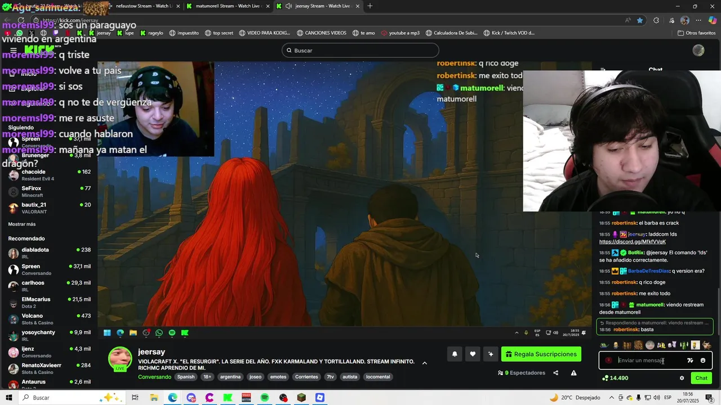The height and width of the screenshot is (405, 721).
Task: Click the locomental tag
Action: click(378, 377)
